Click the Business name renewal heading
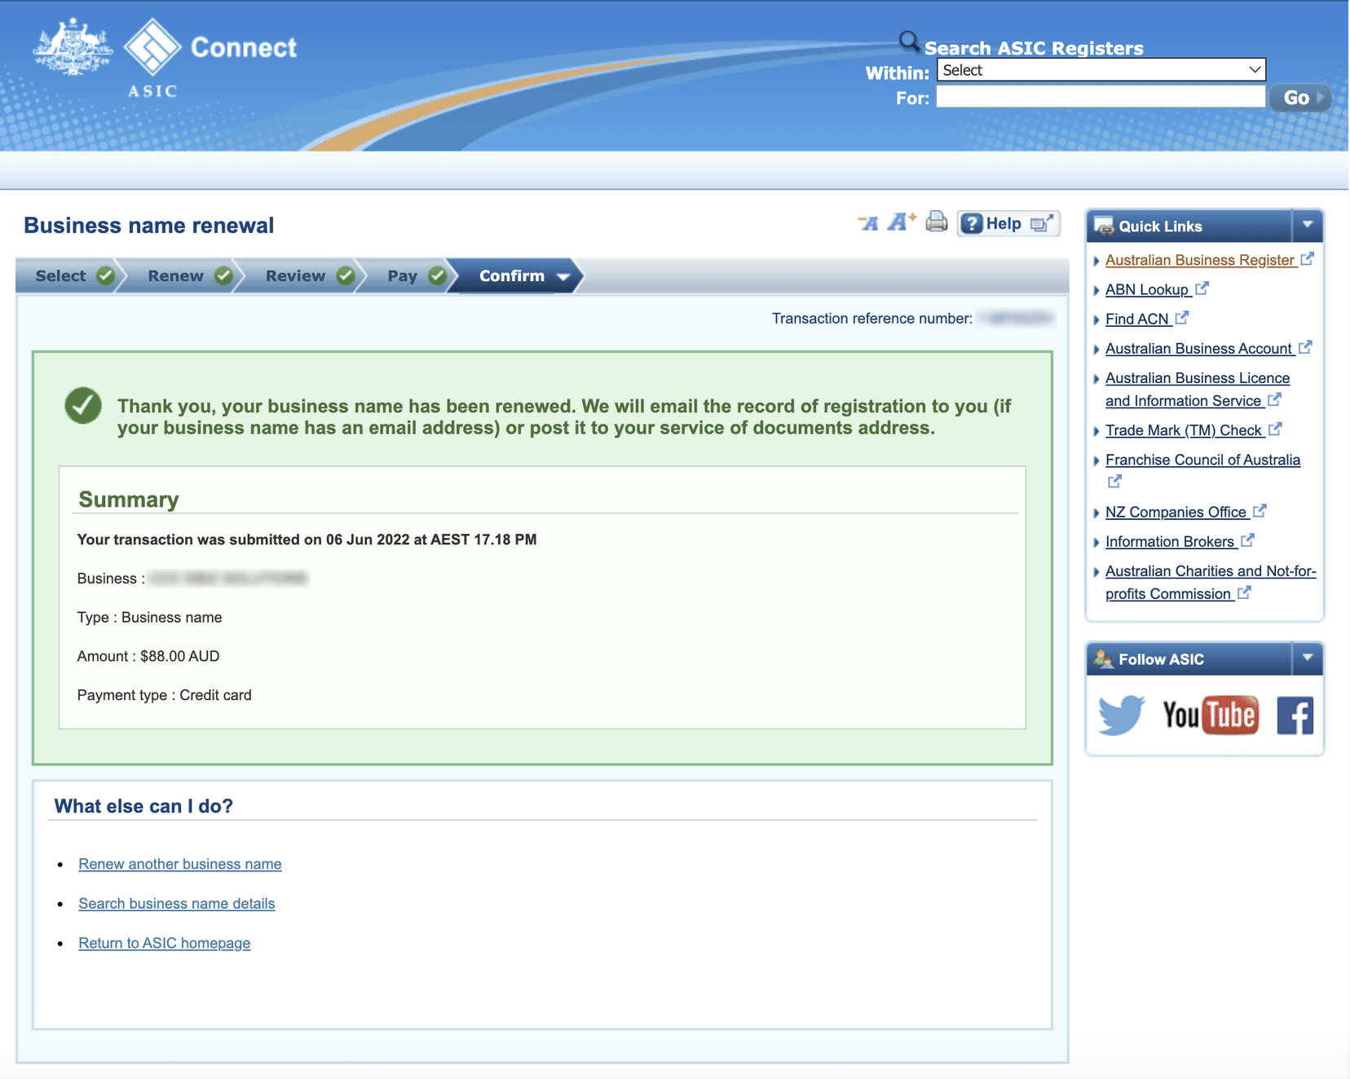Screen dimensions: 1350x1079 (x=149, y=226)
